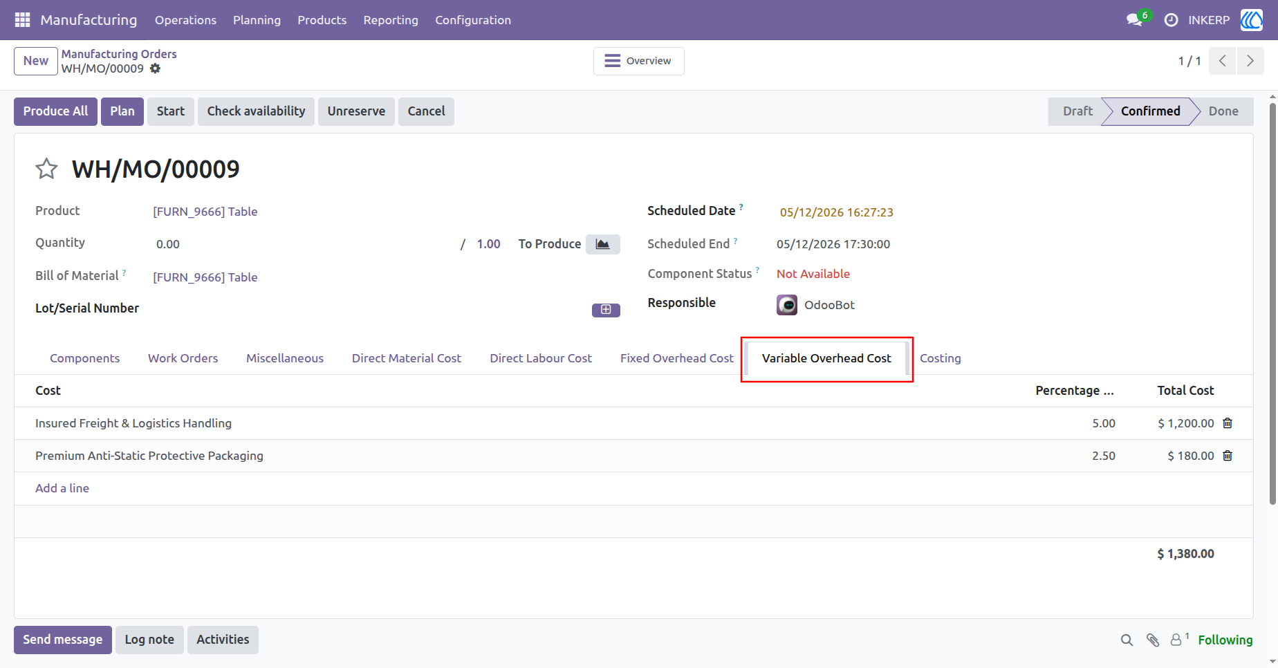Create a new record with New
This screenshot has height=668, width=1278.
point(35,61)
